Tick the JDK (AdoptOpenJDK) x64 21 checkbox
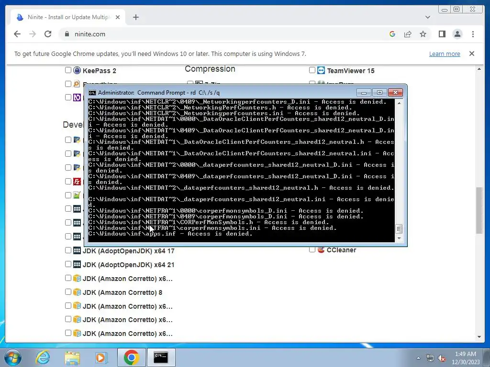Screen dimensions: 490x367 (x=68, y=264)
